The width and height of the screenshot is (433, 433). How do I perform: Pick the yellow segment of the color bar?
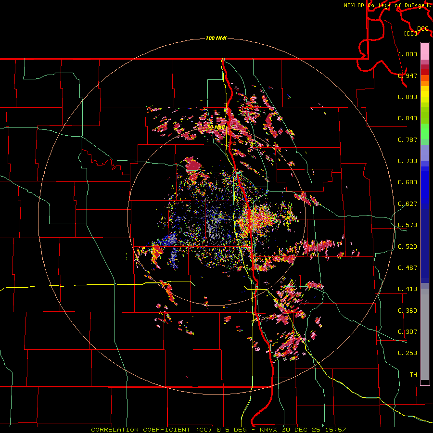[x=425, y=94]
